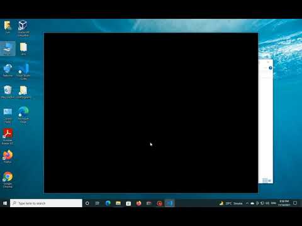Show hidden system tray icons
302x226 pixels.
pos(247,203)
